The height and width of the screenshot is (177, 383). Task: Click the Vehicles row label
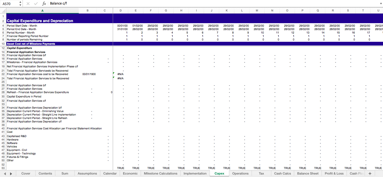tap(12, 147)
